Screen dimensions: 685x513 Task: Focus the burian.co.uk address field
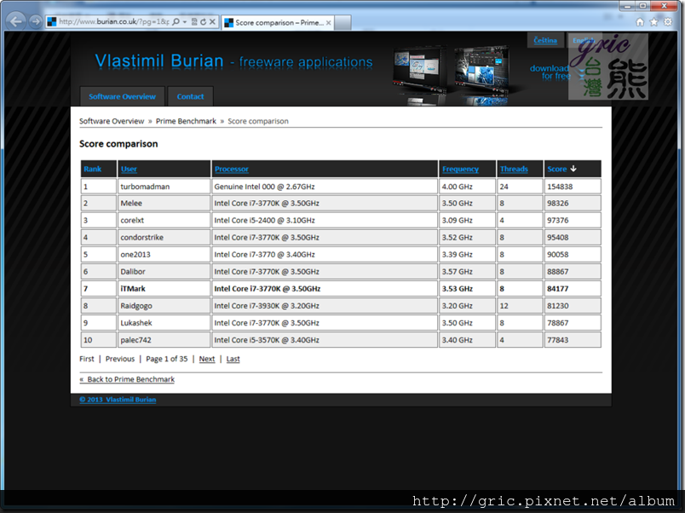[113, 22]
